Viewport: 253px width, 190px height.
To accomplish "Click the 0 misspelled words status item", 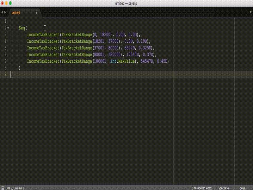I will [202, 187].
